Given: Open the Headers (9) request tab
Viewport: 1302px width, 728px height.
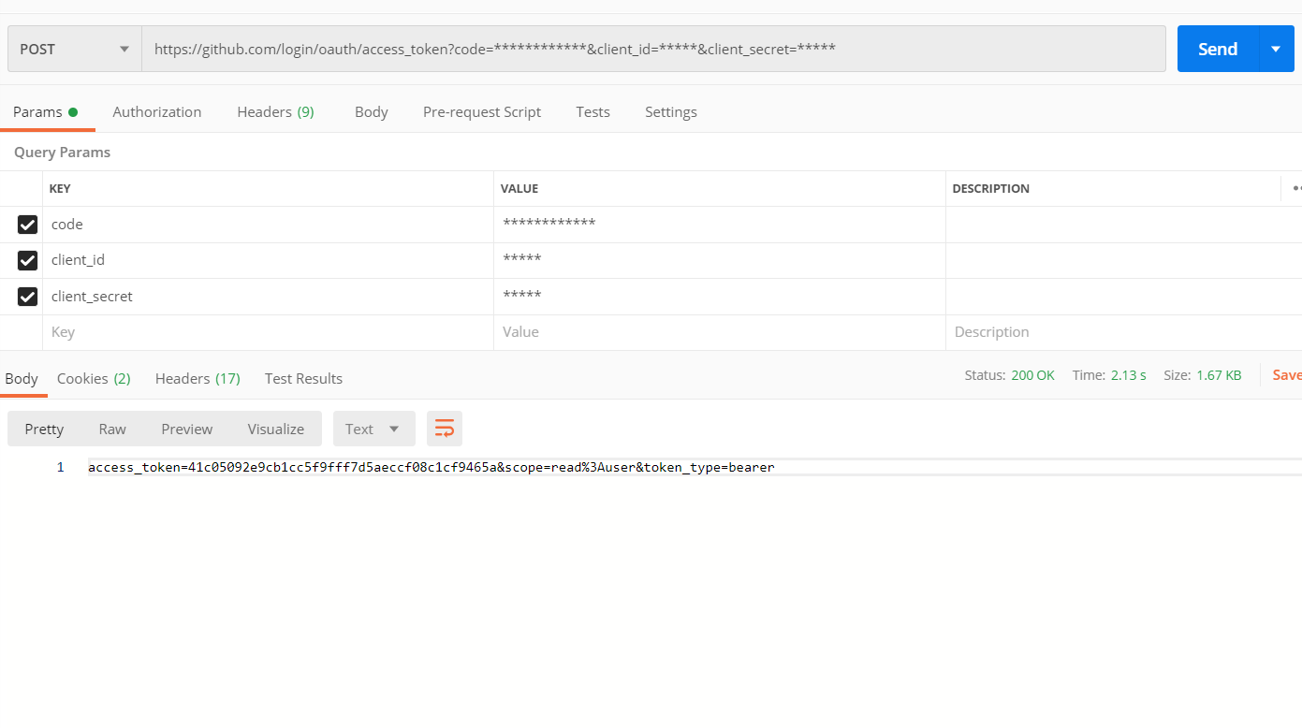Looking at the screenshot, I should click(x=275, y=111).
